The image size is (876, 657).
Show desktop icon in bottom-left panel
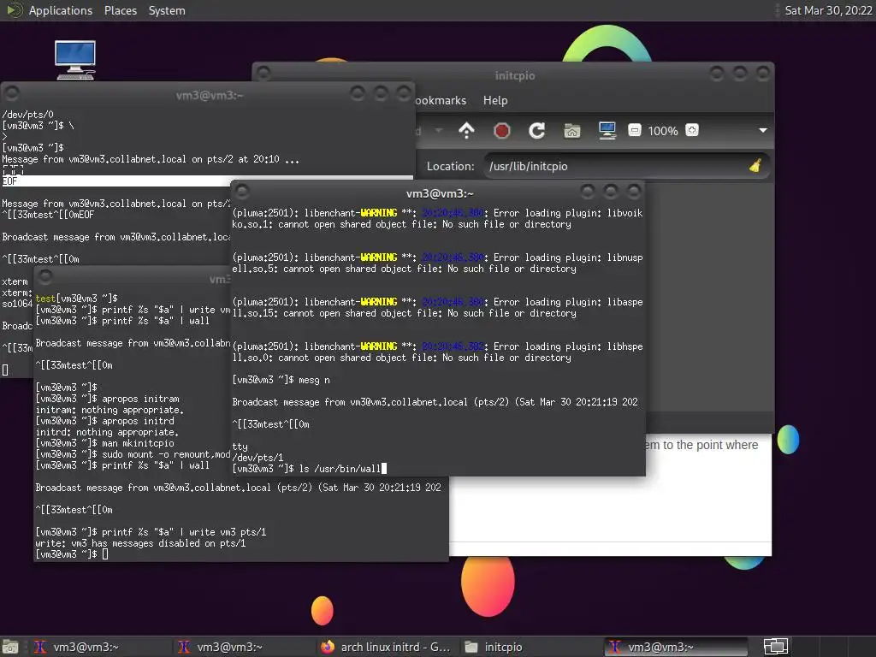pos(10,647)
